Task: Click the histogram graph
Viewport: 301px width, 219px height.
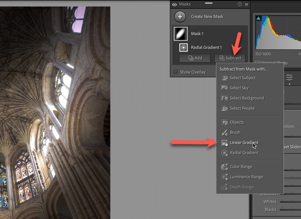Action: (x=278, y=32)
